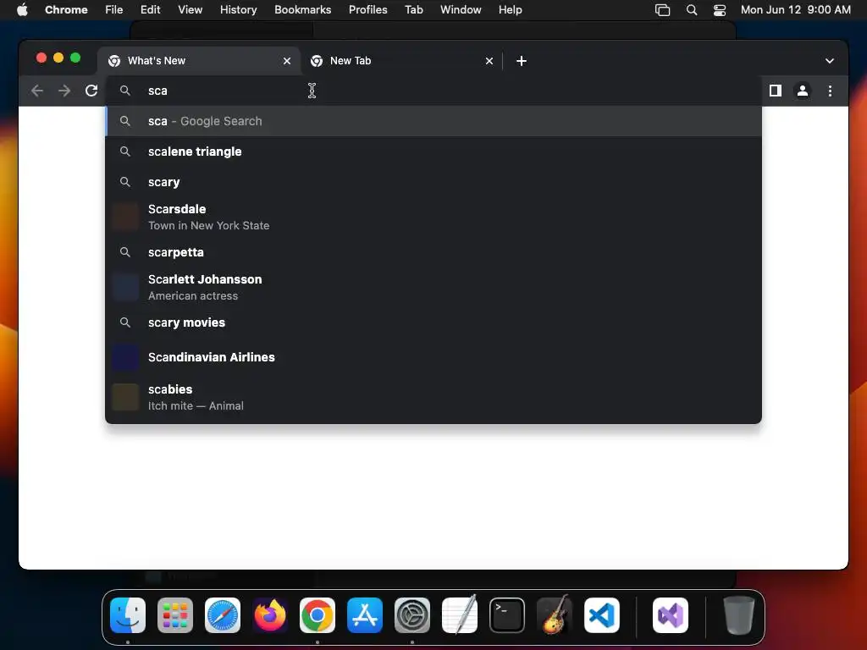
Task: Open the profile avatar button
Action: 803,91
